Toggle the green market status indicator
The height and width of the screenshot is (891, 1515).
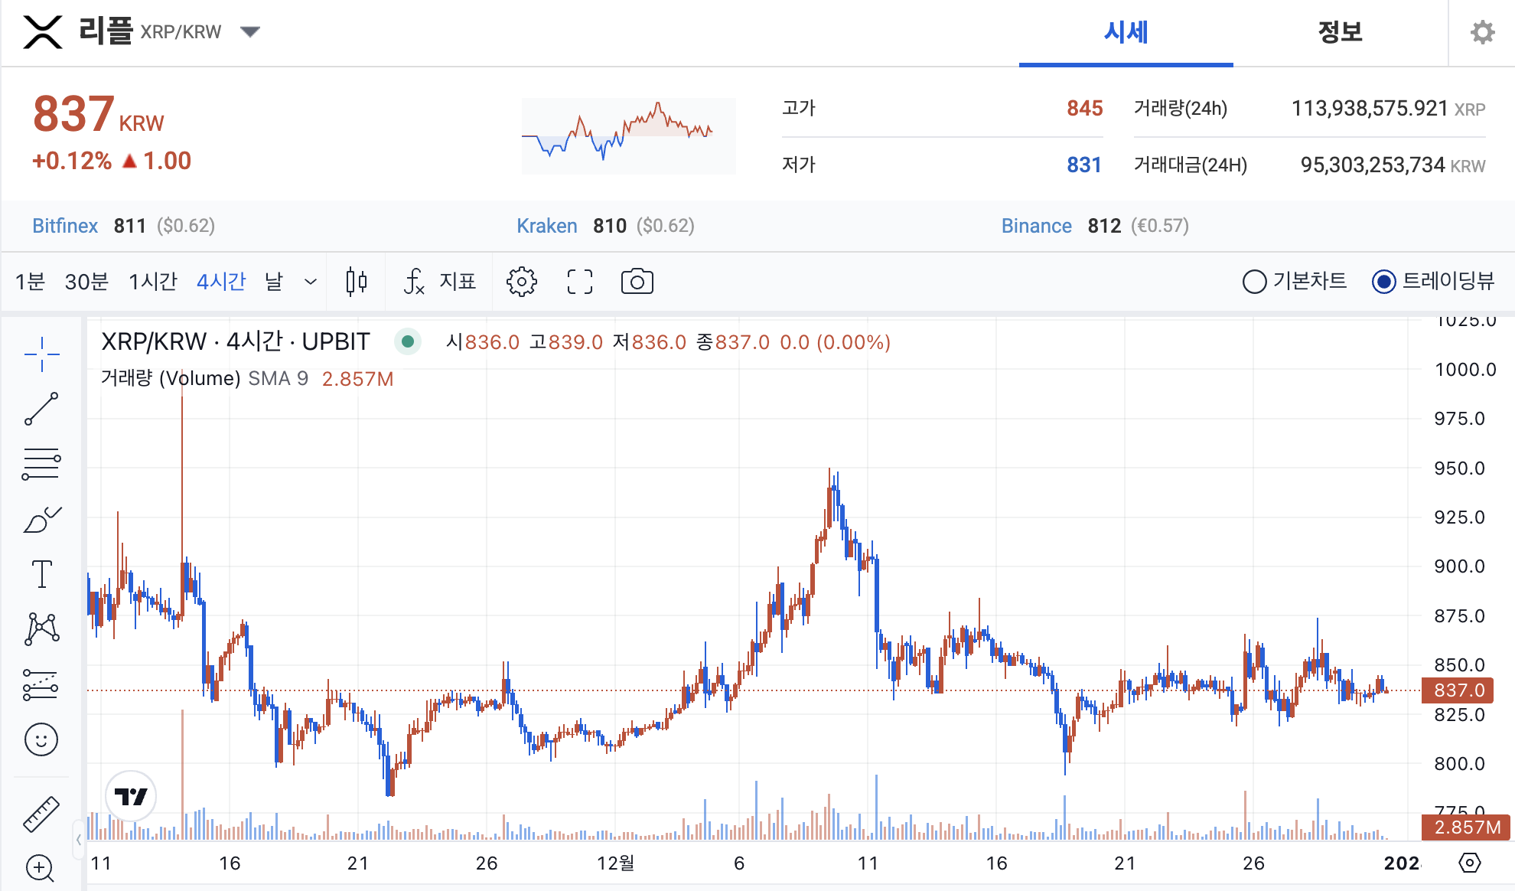click(408, 341)
